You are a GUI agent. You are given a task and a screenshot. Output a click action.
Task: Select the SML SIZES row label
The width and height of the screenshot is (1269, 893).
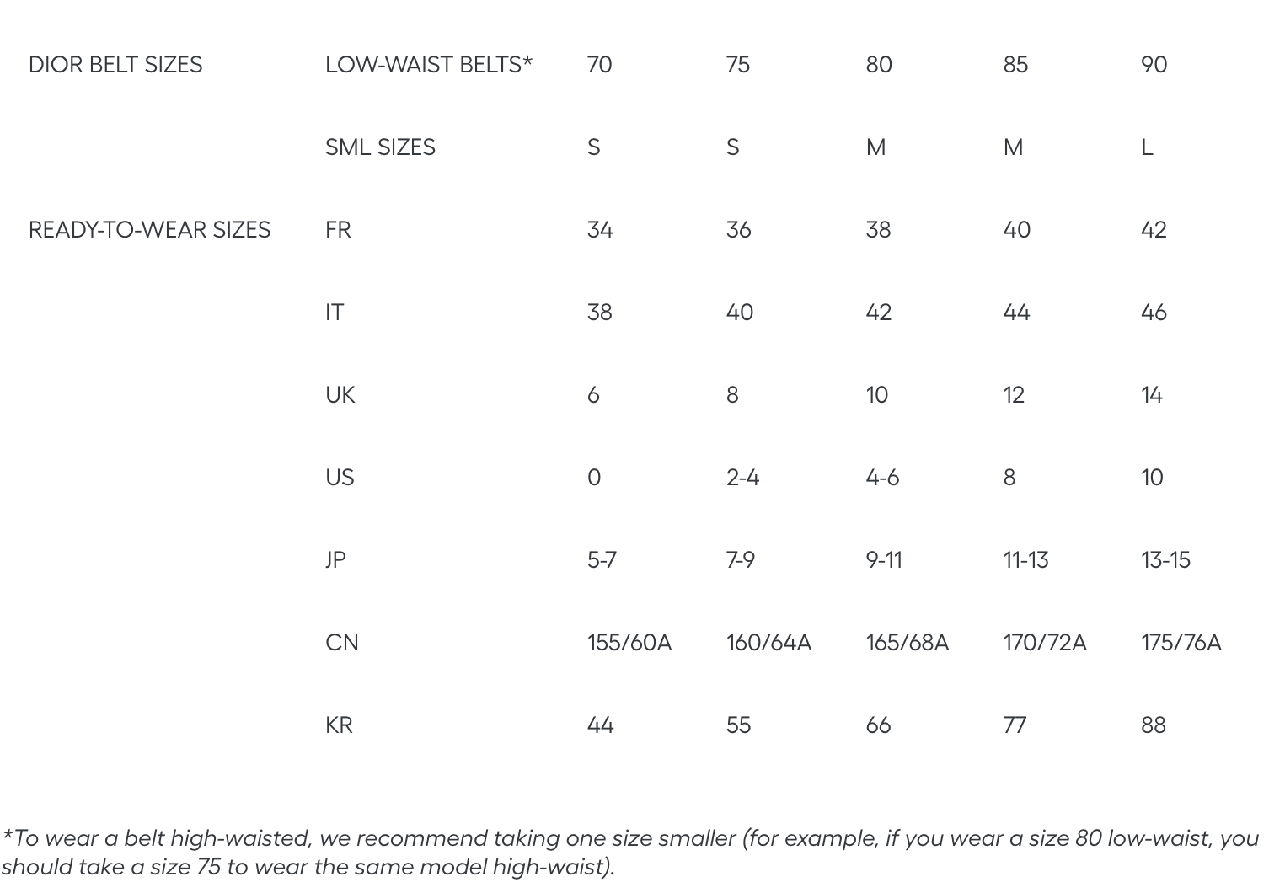click(380, 147)
